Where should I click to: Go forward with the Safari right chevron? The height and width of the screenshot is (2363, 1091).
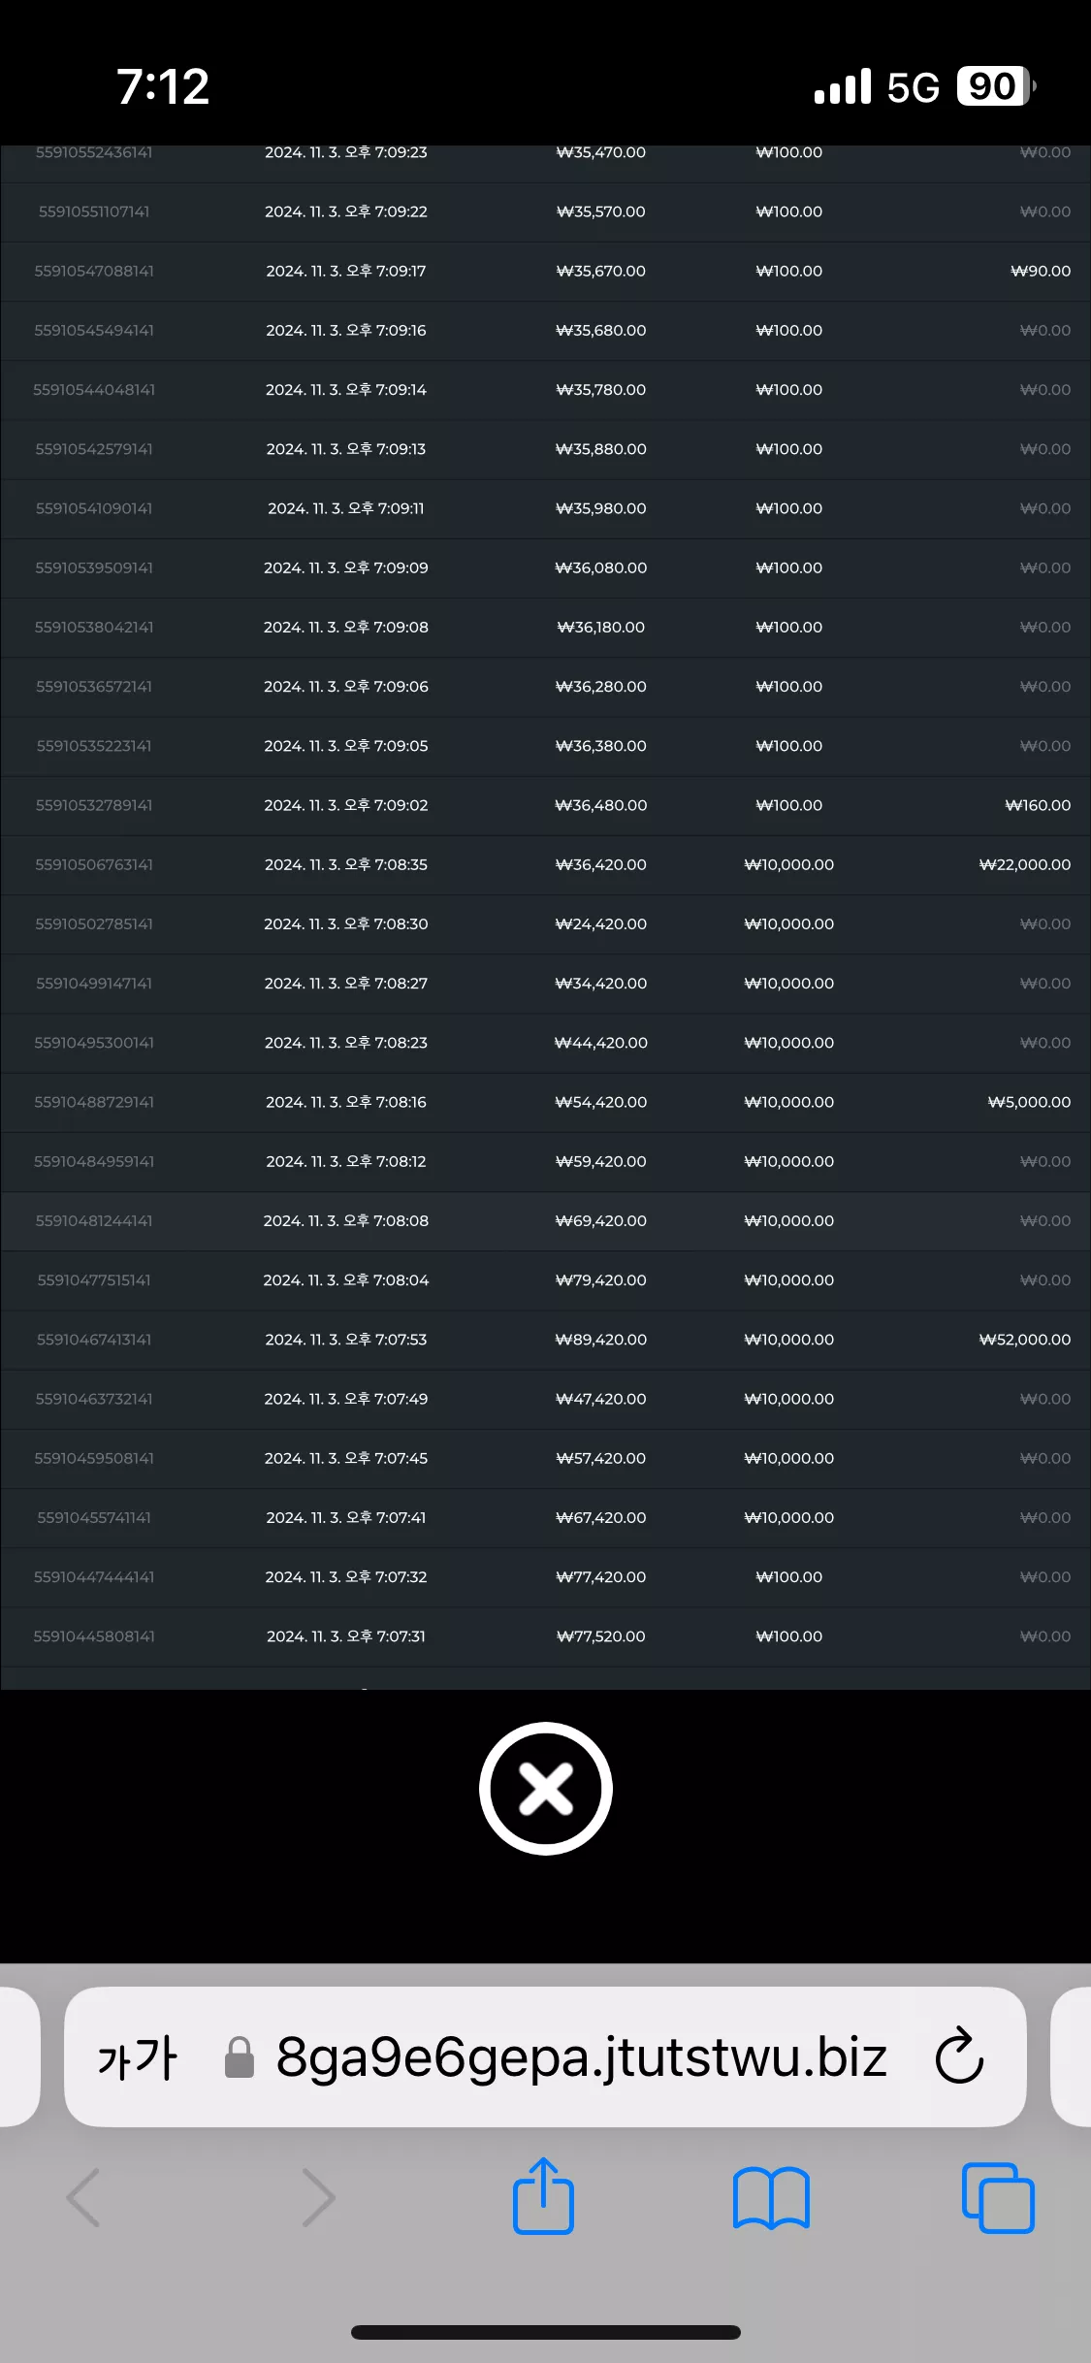tap(318, 2197)
